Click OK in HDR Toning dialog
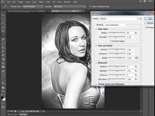 149,19
